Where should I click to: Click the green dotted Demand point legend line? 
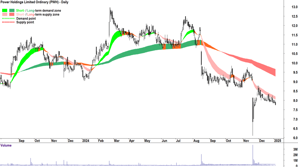8,19
